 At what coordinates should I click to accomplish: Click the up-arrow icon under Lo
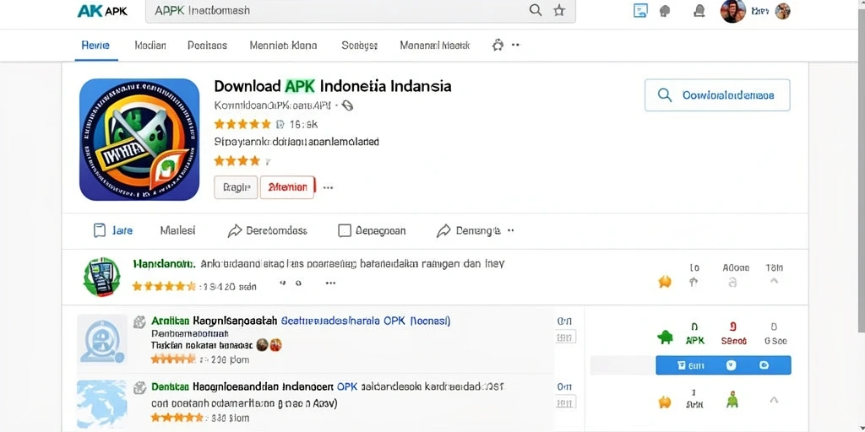(694, 282)
